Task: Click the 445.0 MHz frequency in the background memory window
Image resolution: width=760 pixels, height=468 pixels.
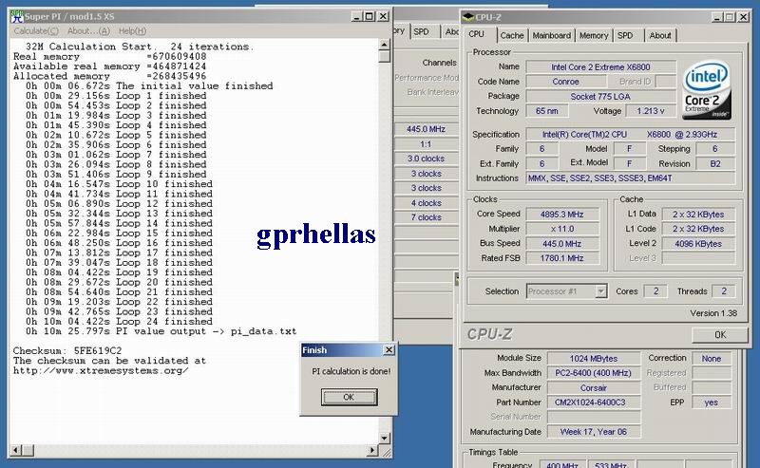Action: pos(426,129)
